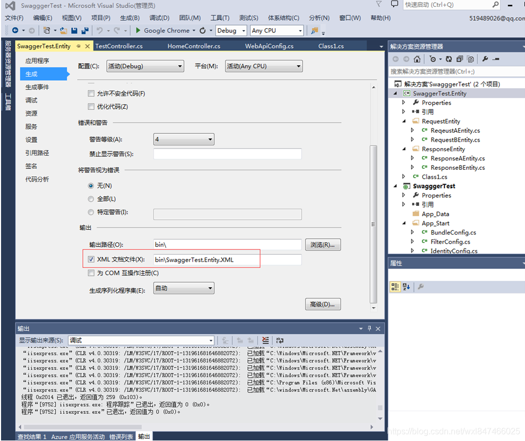
Task: Switch to the WebApiConfig.cs tab
Action: (x=269, y=46)
